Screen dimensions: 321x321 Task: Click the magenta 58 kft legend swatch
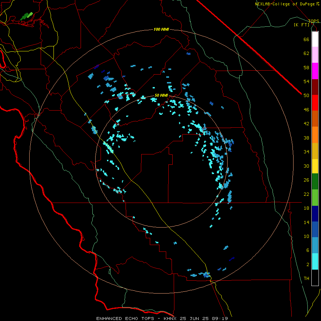pyautogui.click(x=315, y=71)
